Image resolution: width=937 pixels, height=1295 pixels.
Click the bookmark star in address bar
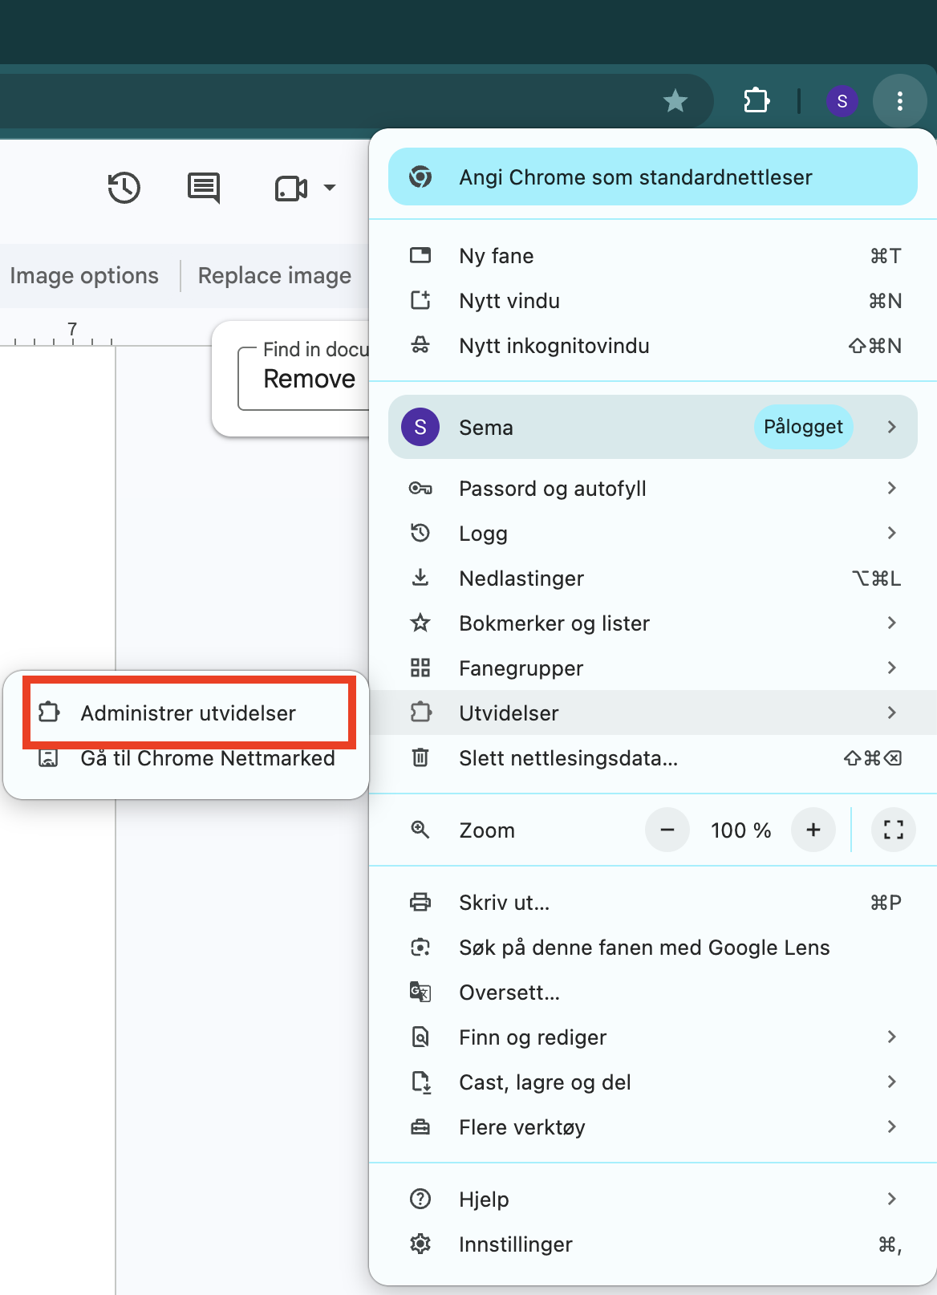click(675, 101)
